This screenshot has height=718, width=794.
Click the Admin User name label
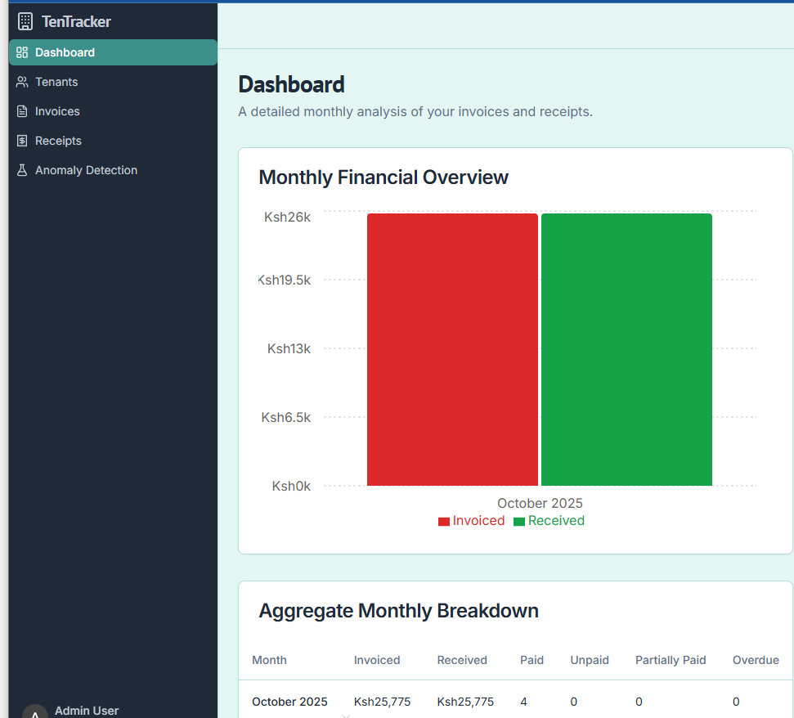(87, 711)
